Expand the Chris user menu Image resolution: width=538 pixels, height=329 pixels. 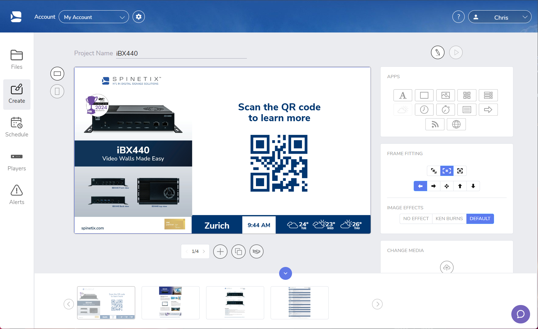[x=500, y=17]
